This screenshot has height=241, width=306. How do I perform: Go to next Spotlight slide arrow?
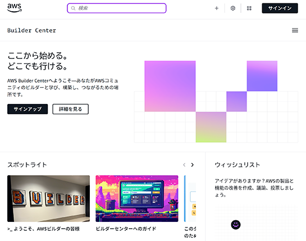(193, 165)
